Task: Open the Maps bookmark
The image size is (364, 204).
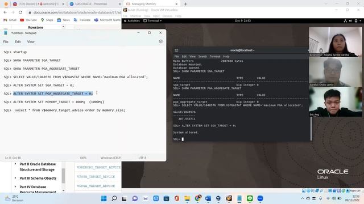Action: point(47,20)
